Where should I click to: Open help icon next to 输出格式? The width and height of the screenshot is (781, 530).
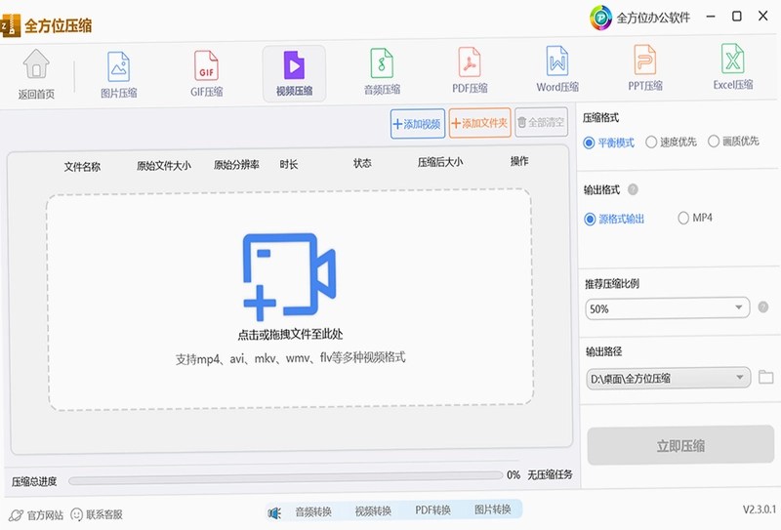click(633, 189)
